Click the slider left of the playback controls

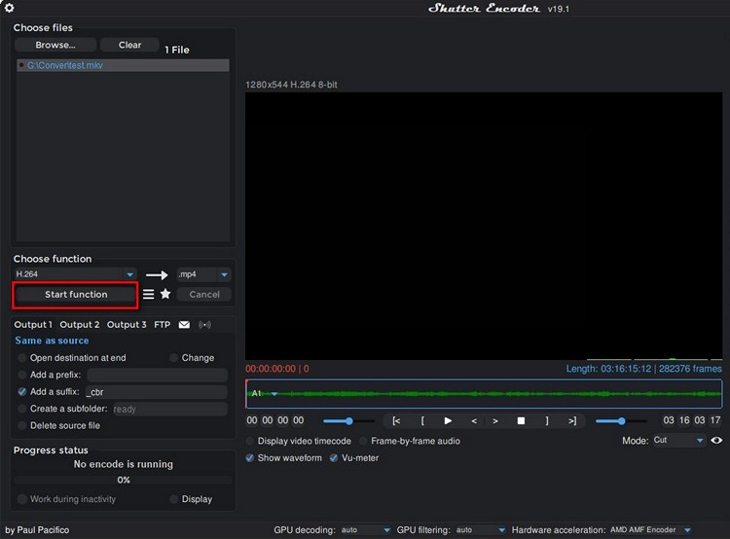click(x=348, y=420)
